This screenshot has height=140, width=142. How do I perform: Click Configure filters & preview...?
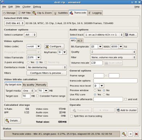pos(46,73)
